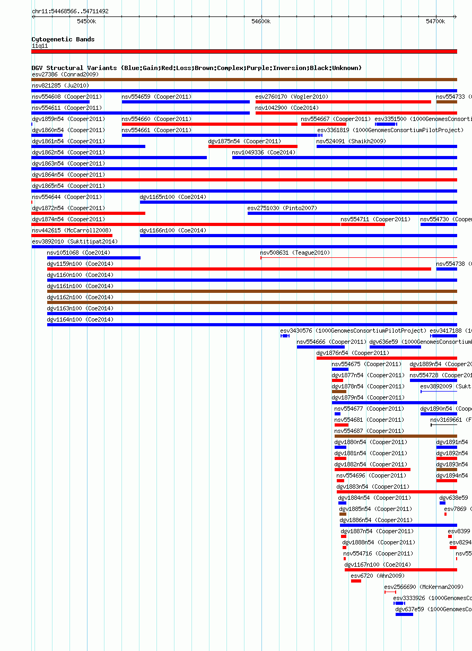
Task: Open esv3351500 1000Genomes variant
Action: [x=423, y=119]
